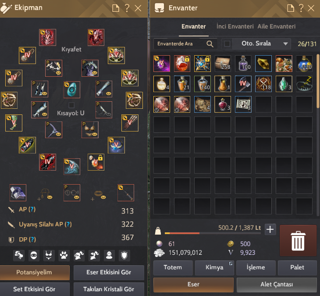Toggle the checkbox next to Oto. Sırala
This screenshot has width=320, height=296.
227,44
